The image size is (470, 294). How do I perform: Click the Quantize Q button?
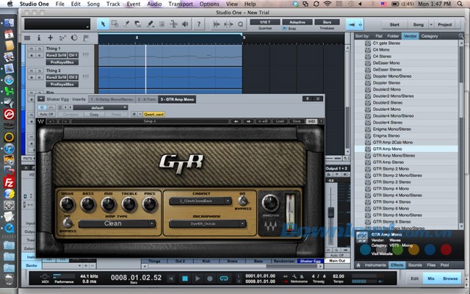tap(240, 24)
